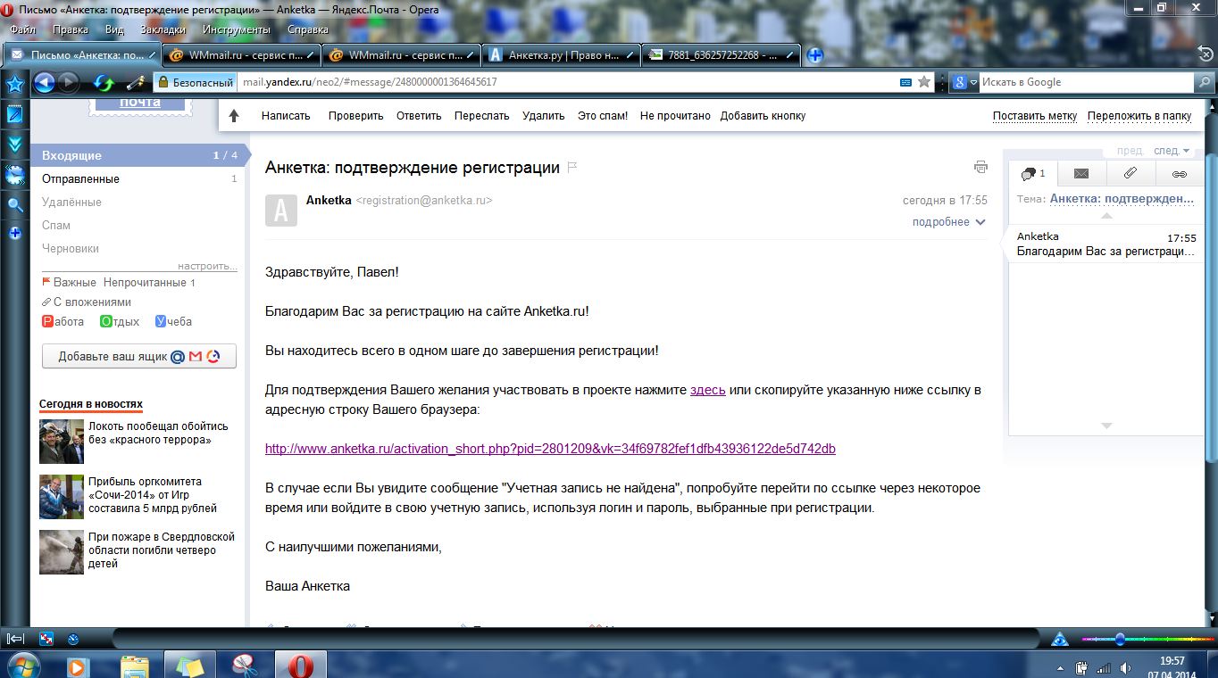Add a panel with the sidebar plus icon
Image resolution: width=1218 pixels, height=678 pixels.
tap(14, 234)
